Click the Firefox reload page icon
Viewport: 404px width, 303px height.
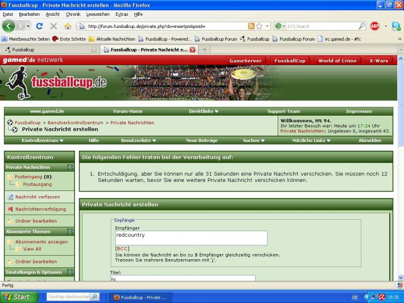point(39,26)
